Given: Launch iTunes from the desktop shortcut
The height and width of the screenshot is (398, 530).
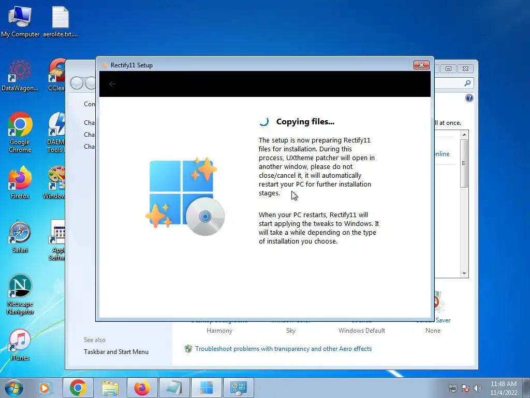Looking at the screenshot, I should pyautogui.click(x=20, y=345).
